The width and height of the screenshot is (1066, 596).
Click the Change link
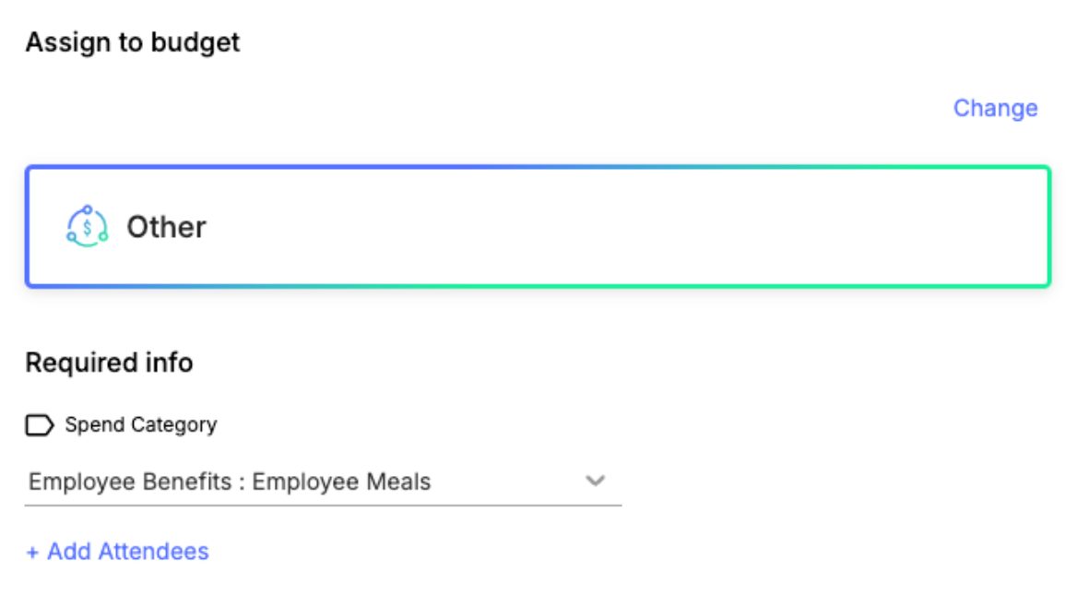tap(995, 108)
